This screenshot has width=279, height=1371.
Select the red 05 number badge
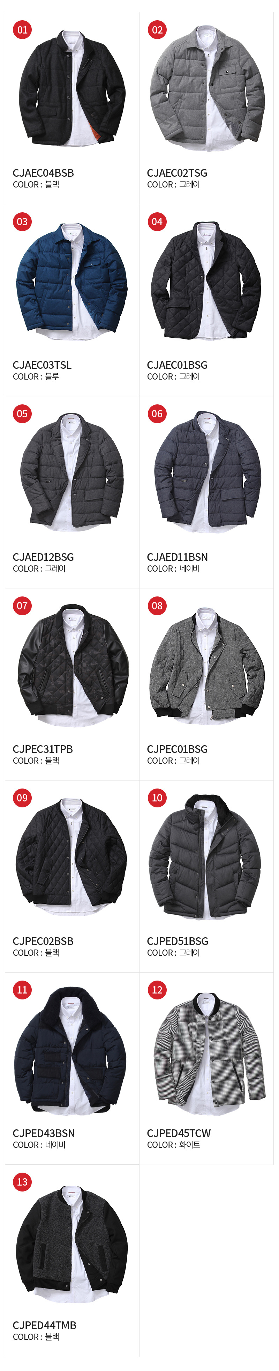click(22, 413)
